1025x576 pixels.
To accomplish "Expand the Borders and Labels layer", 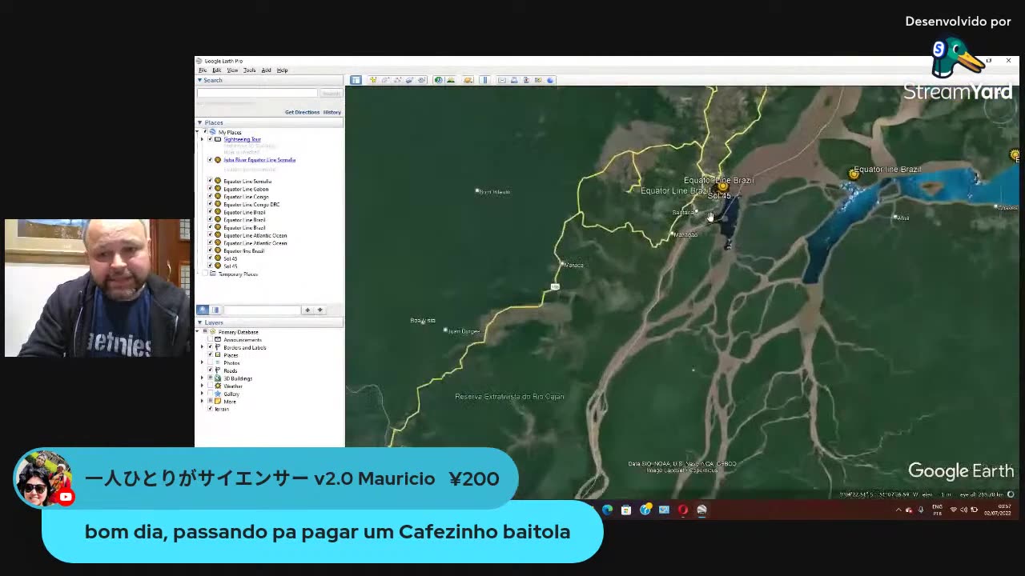I will 203,347.
